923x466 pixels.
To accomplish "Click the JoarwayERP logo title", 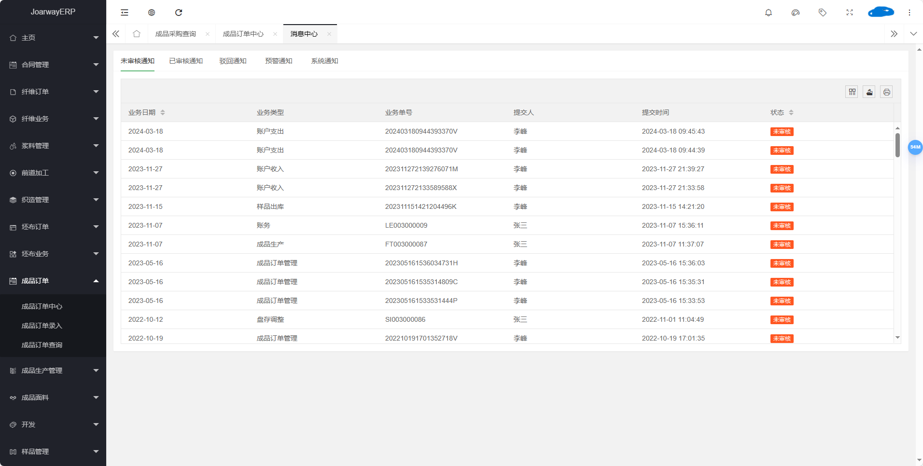I will coord(53,12).
